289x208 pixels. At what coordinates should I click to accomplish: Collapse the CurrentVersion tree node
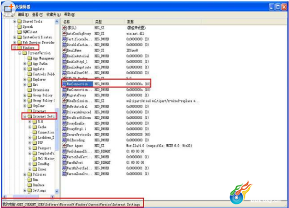20,53
